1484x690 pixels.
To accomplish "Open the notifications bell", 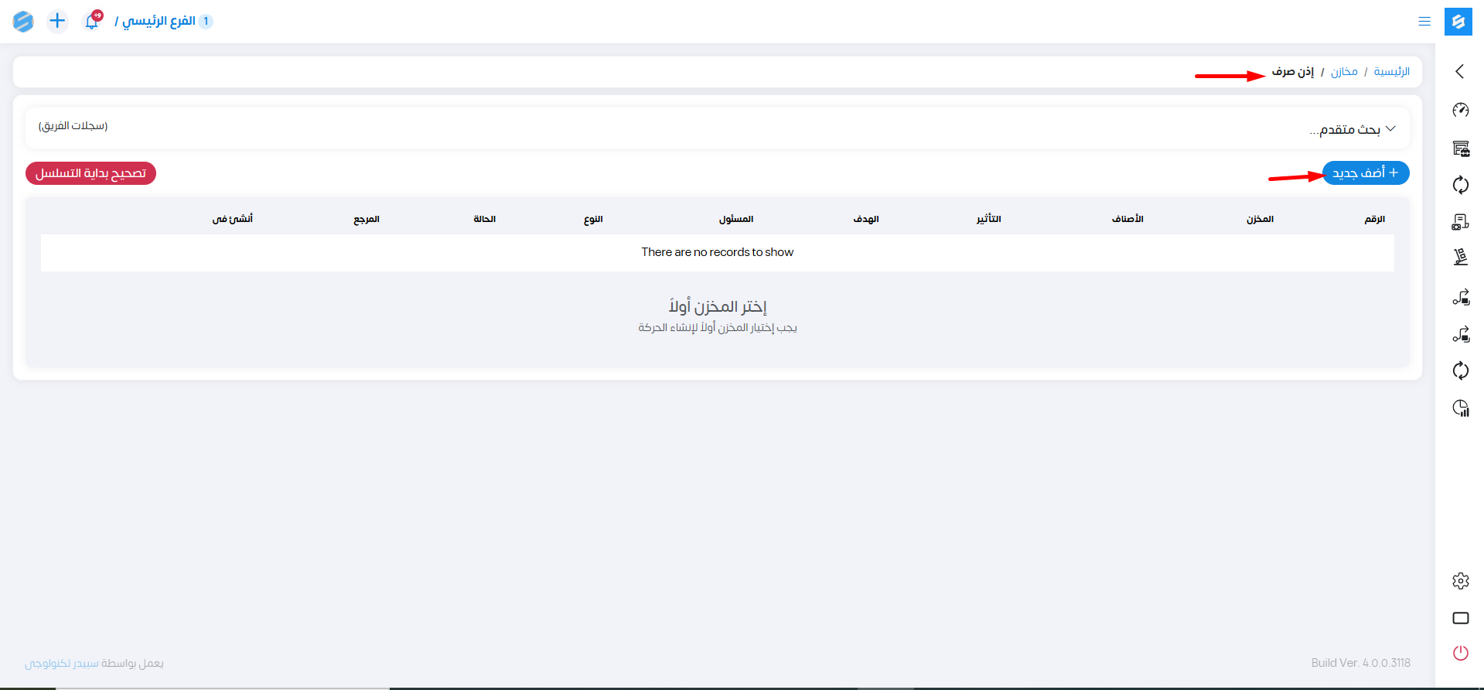I will click(92, 21).
